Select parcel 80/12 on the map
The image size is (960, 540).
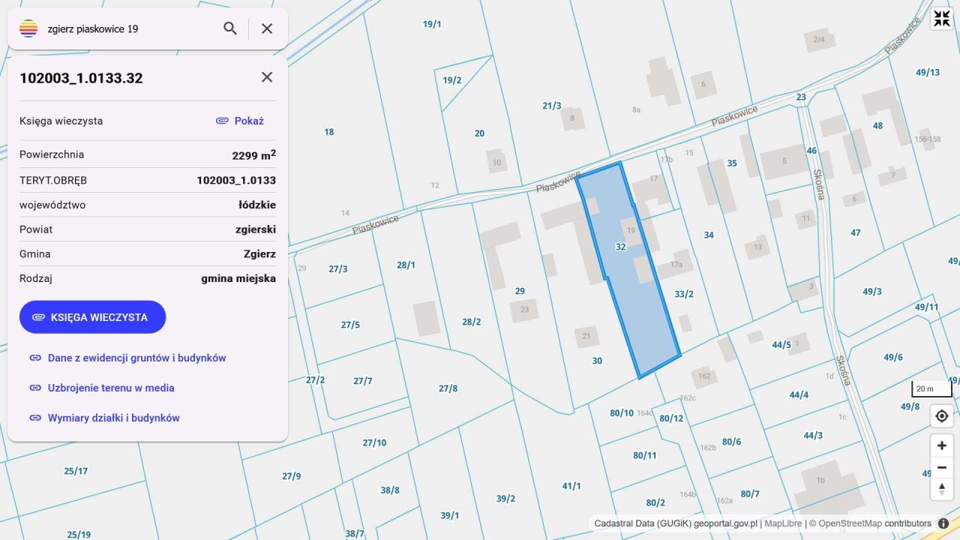click(x=671, y=418)
